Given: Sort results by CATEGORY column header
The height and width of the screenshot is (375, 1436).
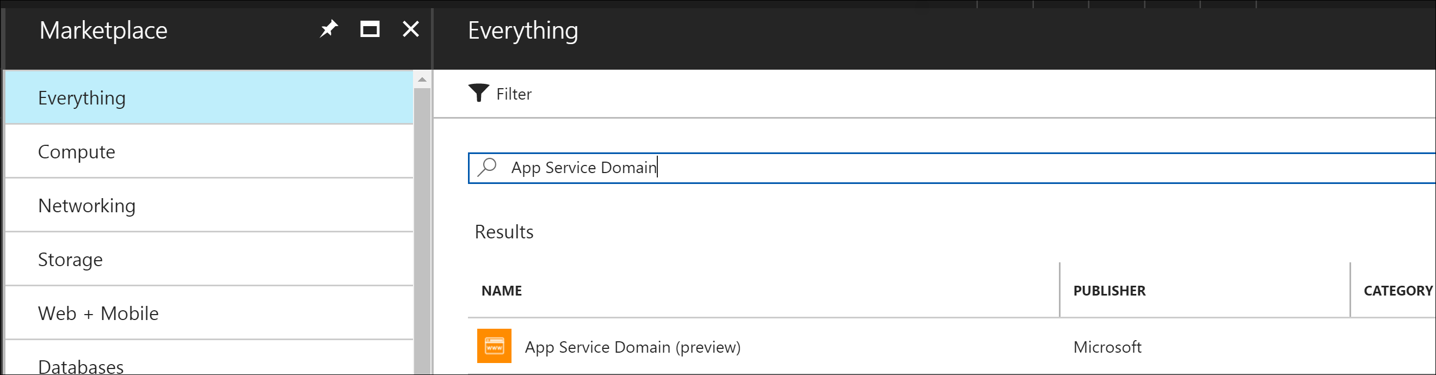Looking at the screenshot, I should pos(1397,291).
